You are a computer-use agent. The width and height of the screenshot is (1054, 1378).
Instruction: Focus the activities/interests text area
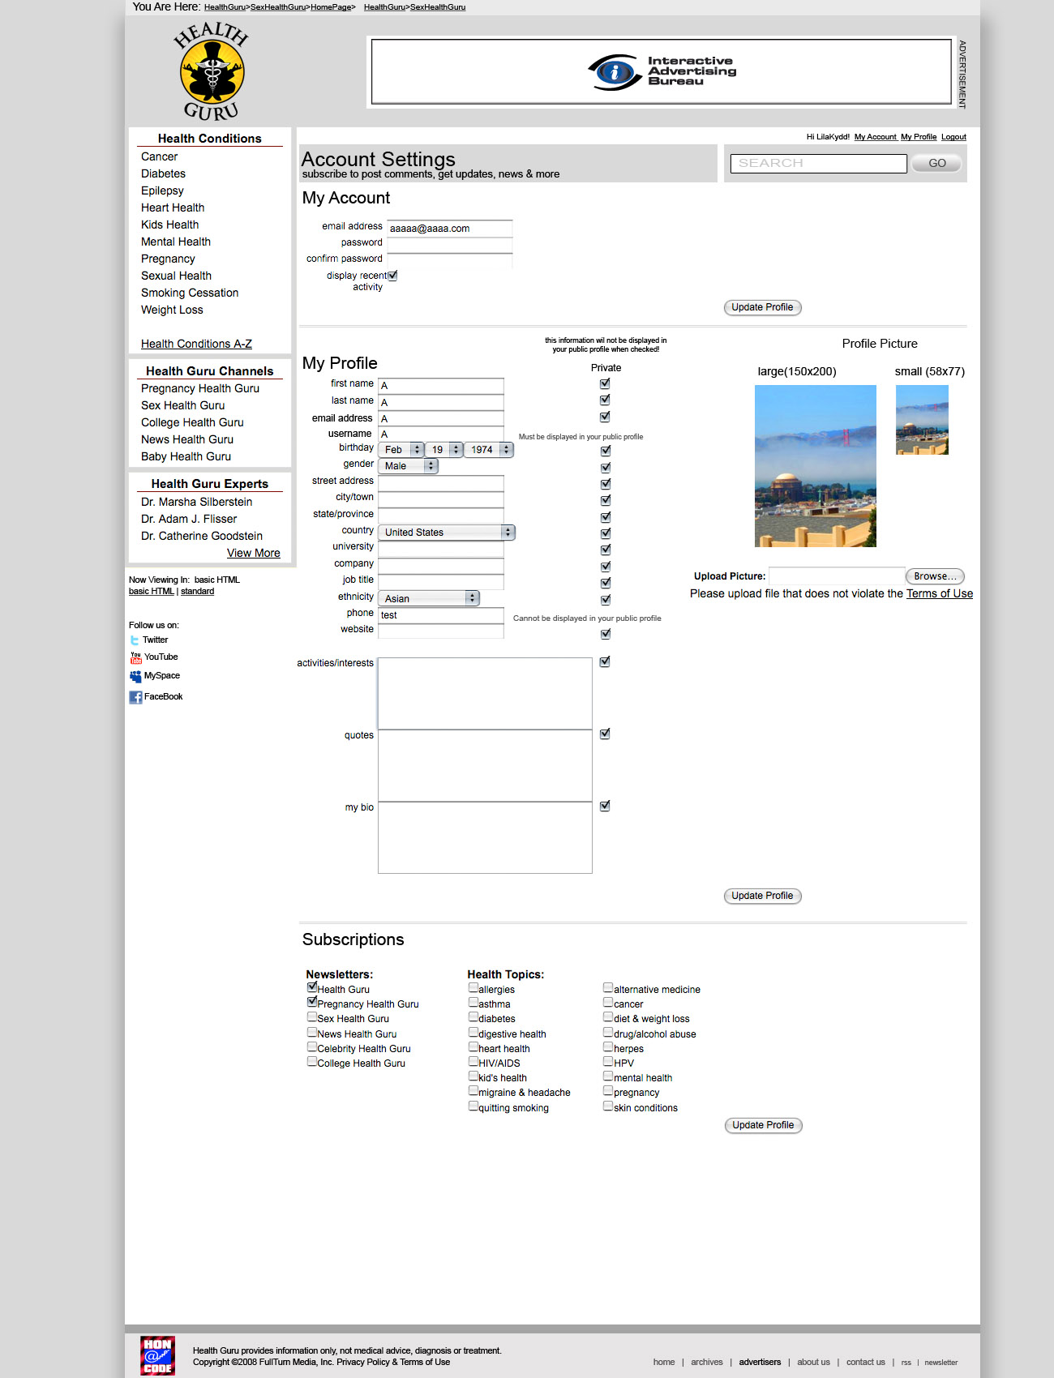tap(485, 694)
